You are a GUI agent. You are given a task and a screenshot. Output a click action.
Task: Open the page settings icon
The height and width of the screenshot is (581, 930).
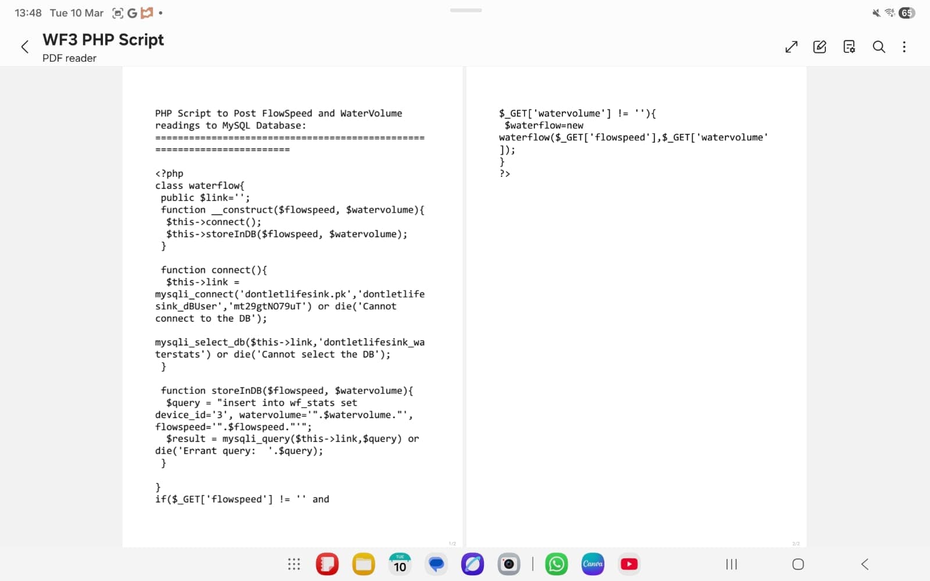pos(849,47)
